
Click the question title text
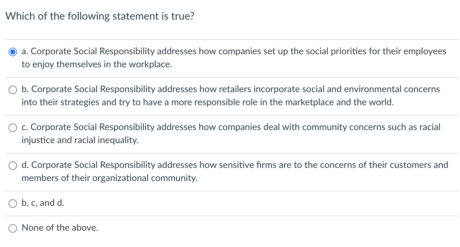[100, 16]
